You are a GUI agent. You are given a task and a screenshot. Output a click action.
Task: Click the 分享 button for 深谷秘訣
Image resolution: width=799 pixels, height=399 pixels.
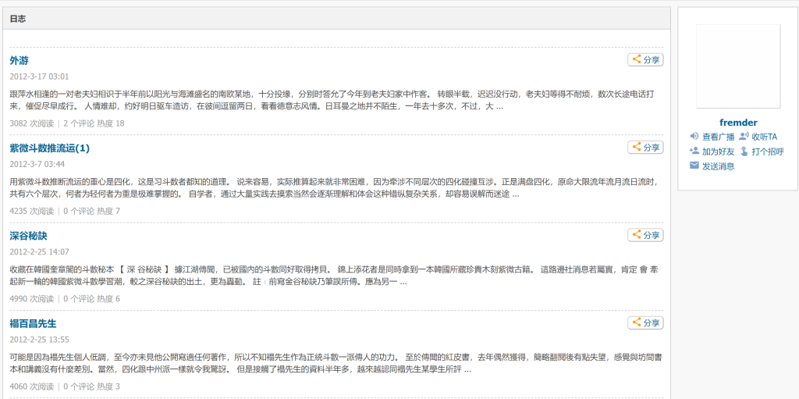[x=645, y=235]
